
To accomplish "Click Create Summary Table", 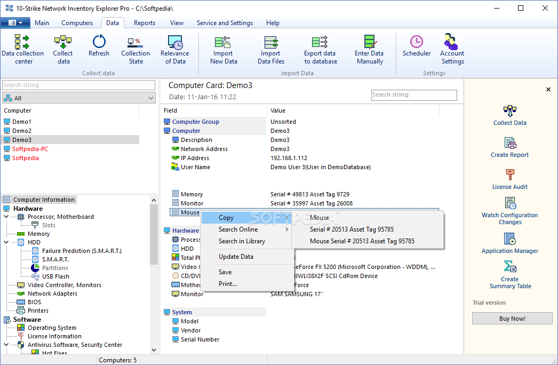I will pyautogui.click(x=509, y=275).
